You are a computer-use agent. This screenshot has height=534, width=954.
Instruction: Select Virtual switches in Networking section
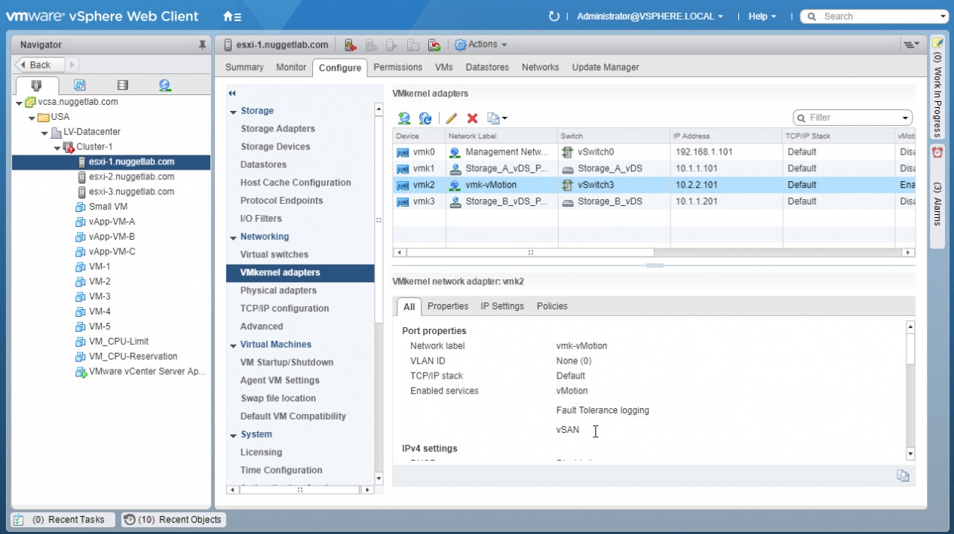pos(274,255)
